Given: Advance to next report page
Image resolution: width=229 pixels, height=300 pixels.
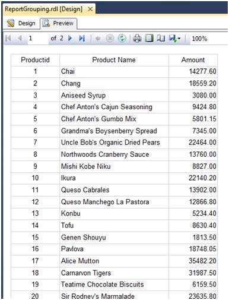Looking at the screenshot, I should click(x=70, y=38).
